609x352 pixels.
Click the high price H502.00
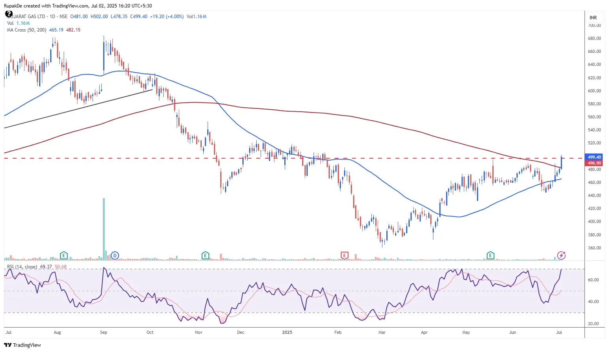click(x=99, y=17)
